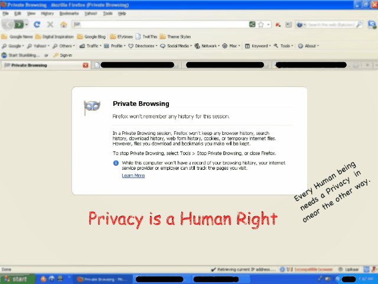
Task: Open the address bar history dropdown arrow
Action: [x=268, y=25]
